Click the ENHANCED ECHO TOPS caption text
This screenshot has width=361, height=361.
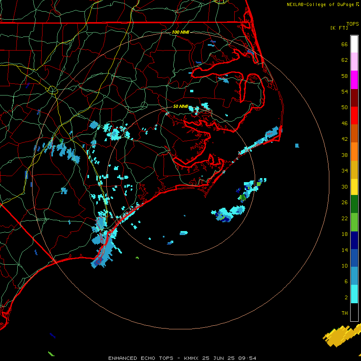coord(141,358)
